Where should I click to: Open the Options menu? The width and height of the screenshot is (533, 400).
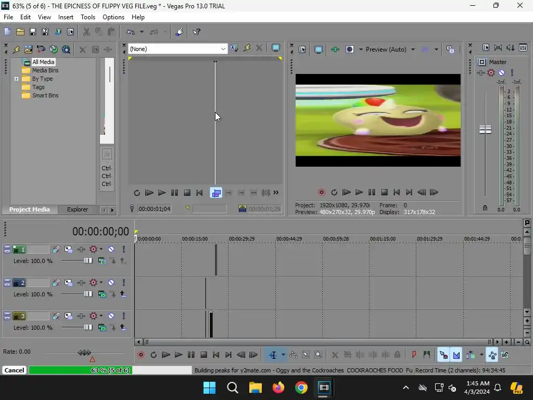pos(113,17)
